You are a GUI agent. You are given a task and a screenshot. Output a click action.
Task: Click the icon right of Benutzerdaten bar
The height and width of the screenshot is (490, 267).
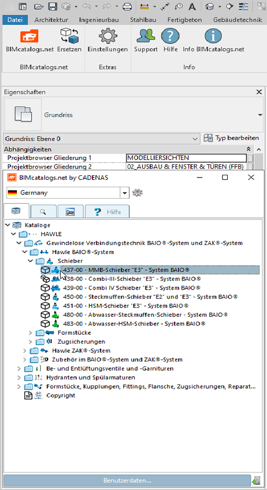click(x=257, y=480)
